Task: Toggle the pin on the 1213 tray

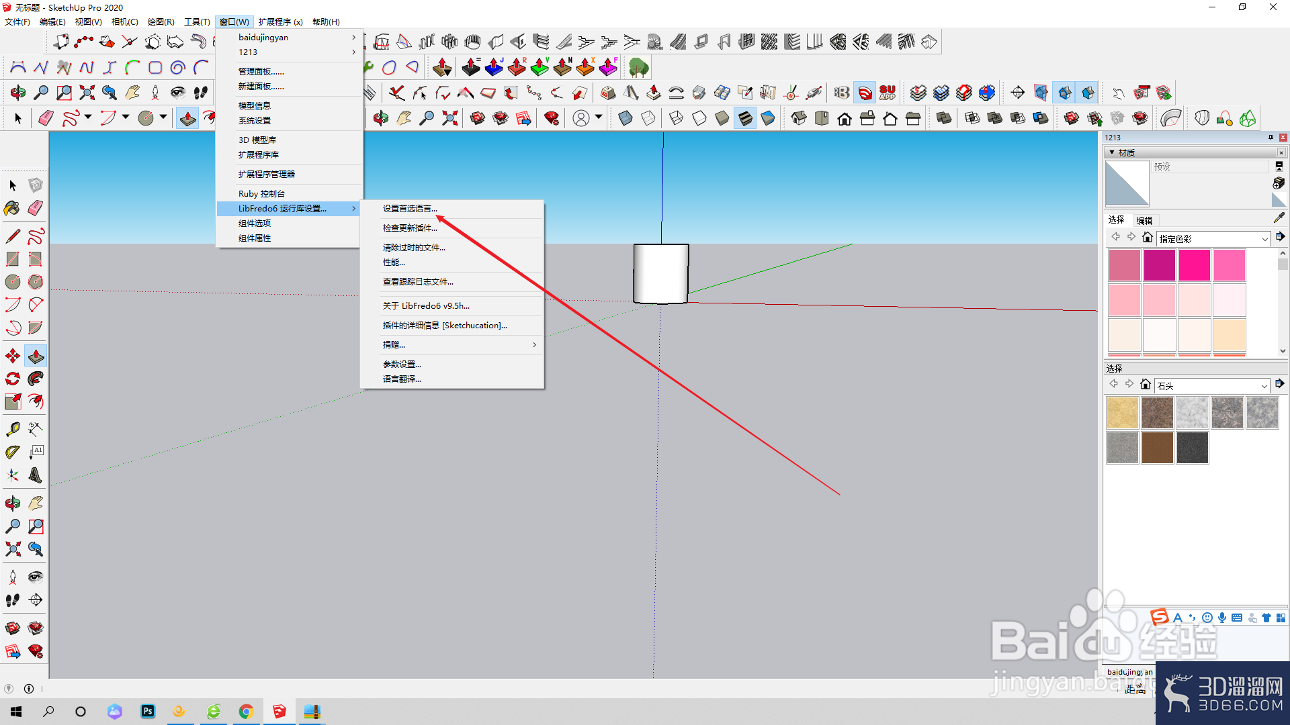Action: 1271,138
